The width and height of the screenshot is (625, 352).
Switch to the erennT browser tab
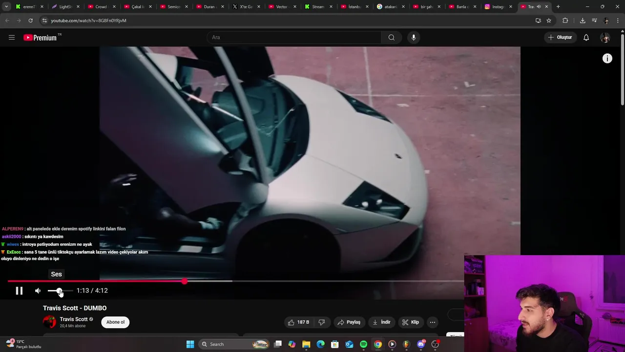pyautogui.click(x=26, y=7)
